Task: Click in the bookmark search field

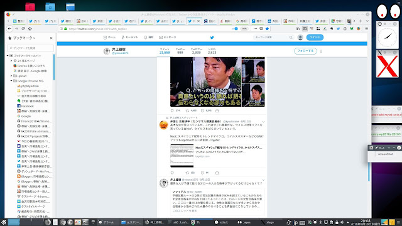Action: [x=31, y=48]
